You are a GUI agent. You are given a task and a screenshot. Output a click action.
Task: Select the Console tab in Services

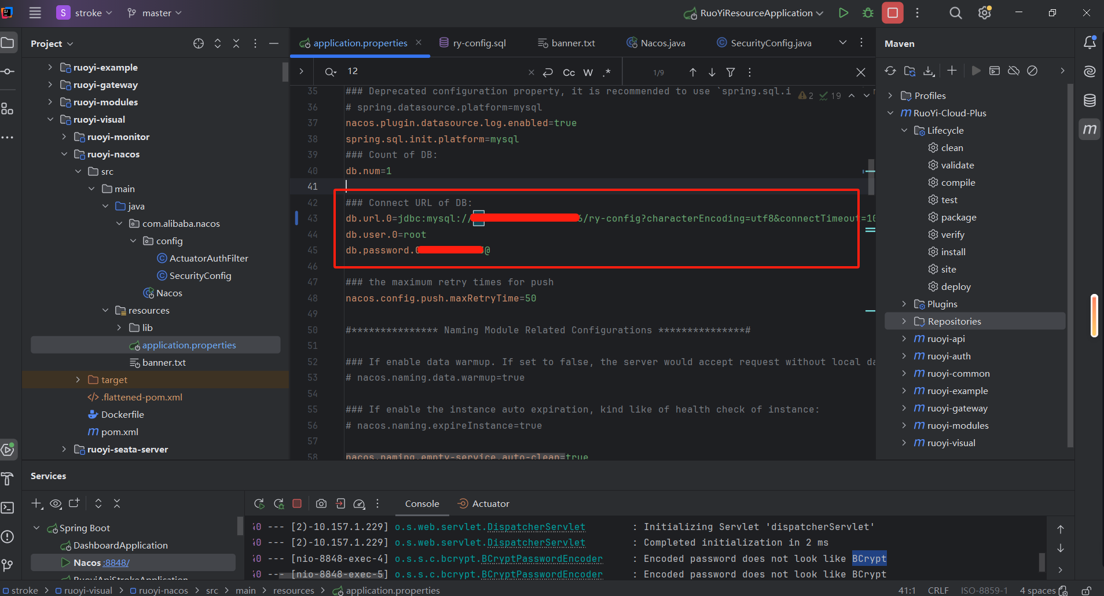pos(422,503)
